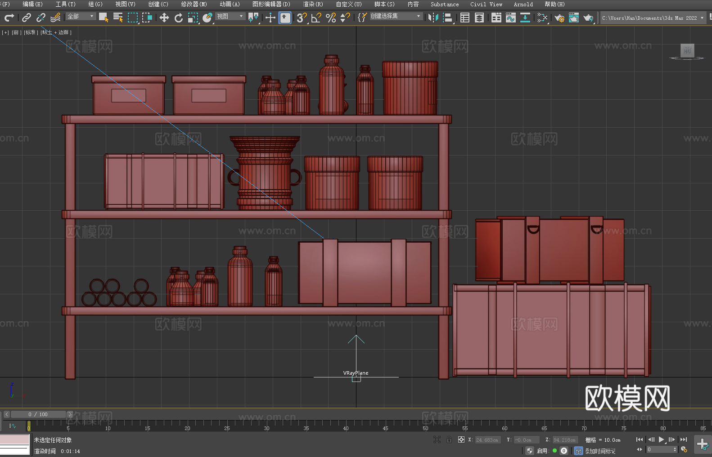Toggle Angle Snap

tap(316, 18)
